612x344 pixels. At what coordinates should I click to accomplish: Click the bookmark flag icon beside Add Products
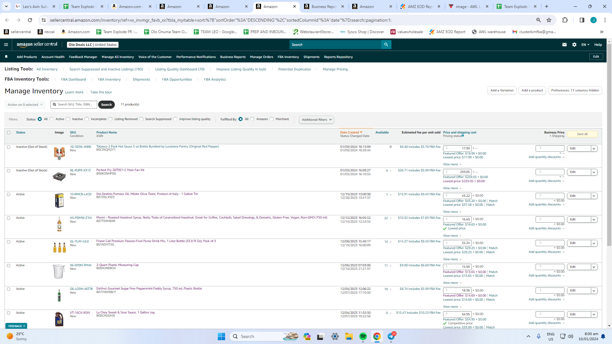6,57
